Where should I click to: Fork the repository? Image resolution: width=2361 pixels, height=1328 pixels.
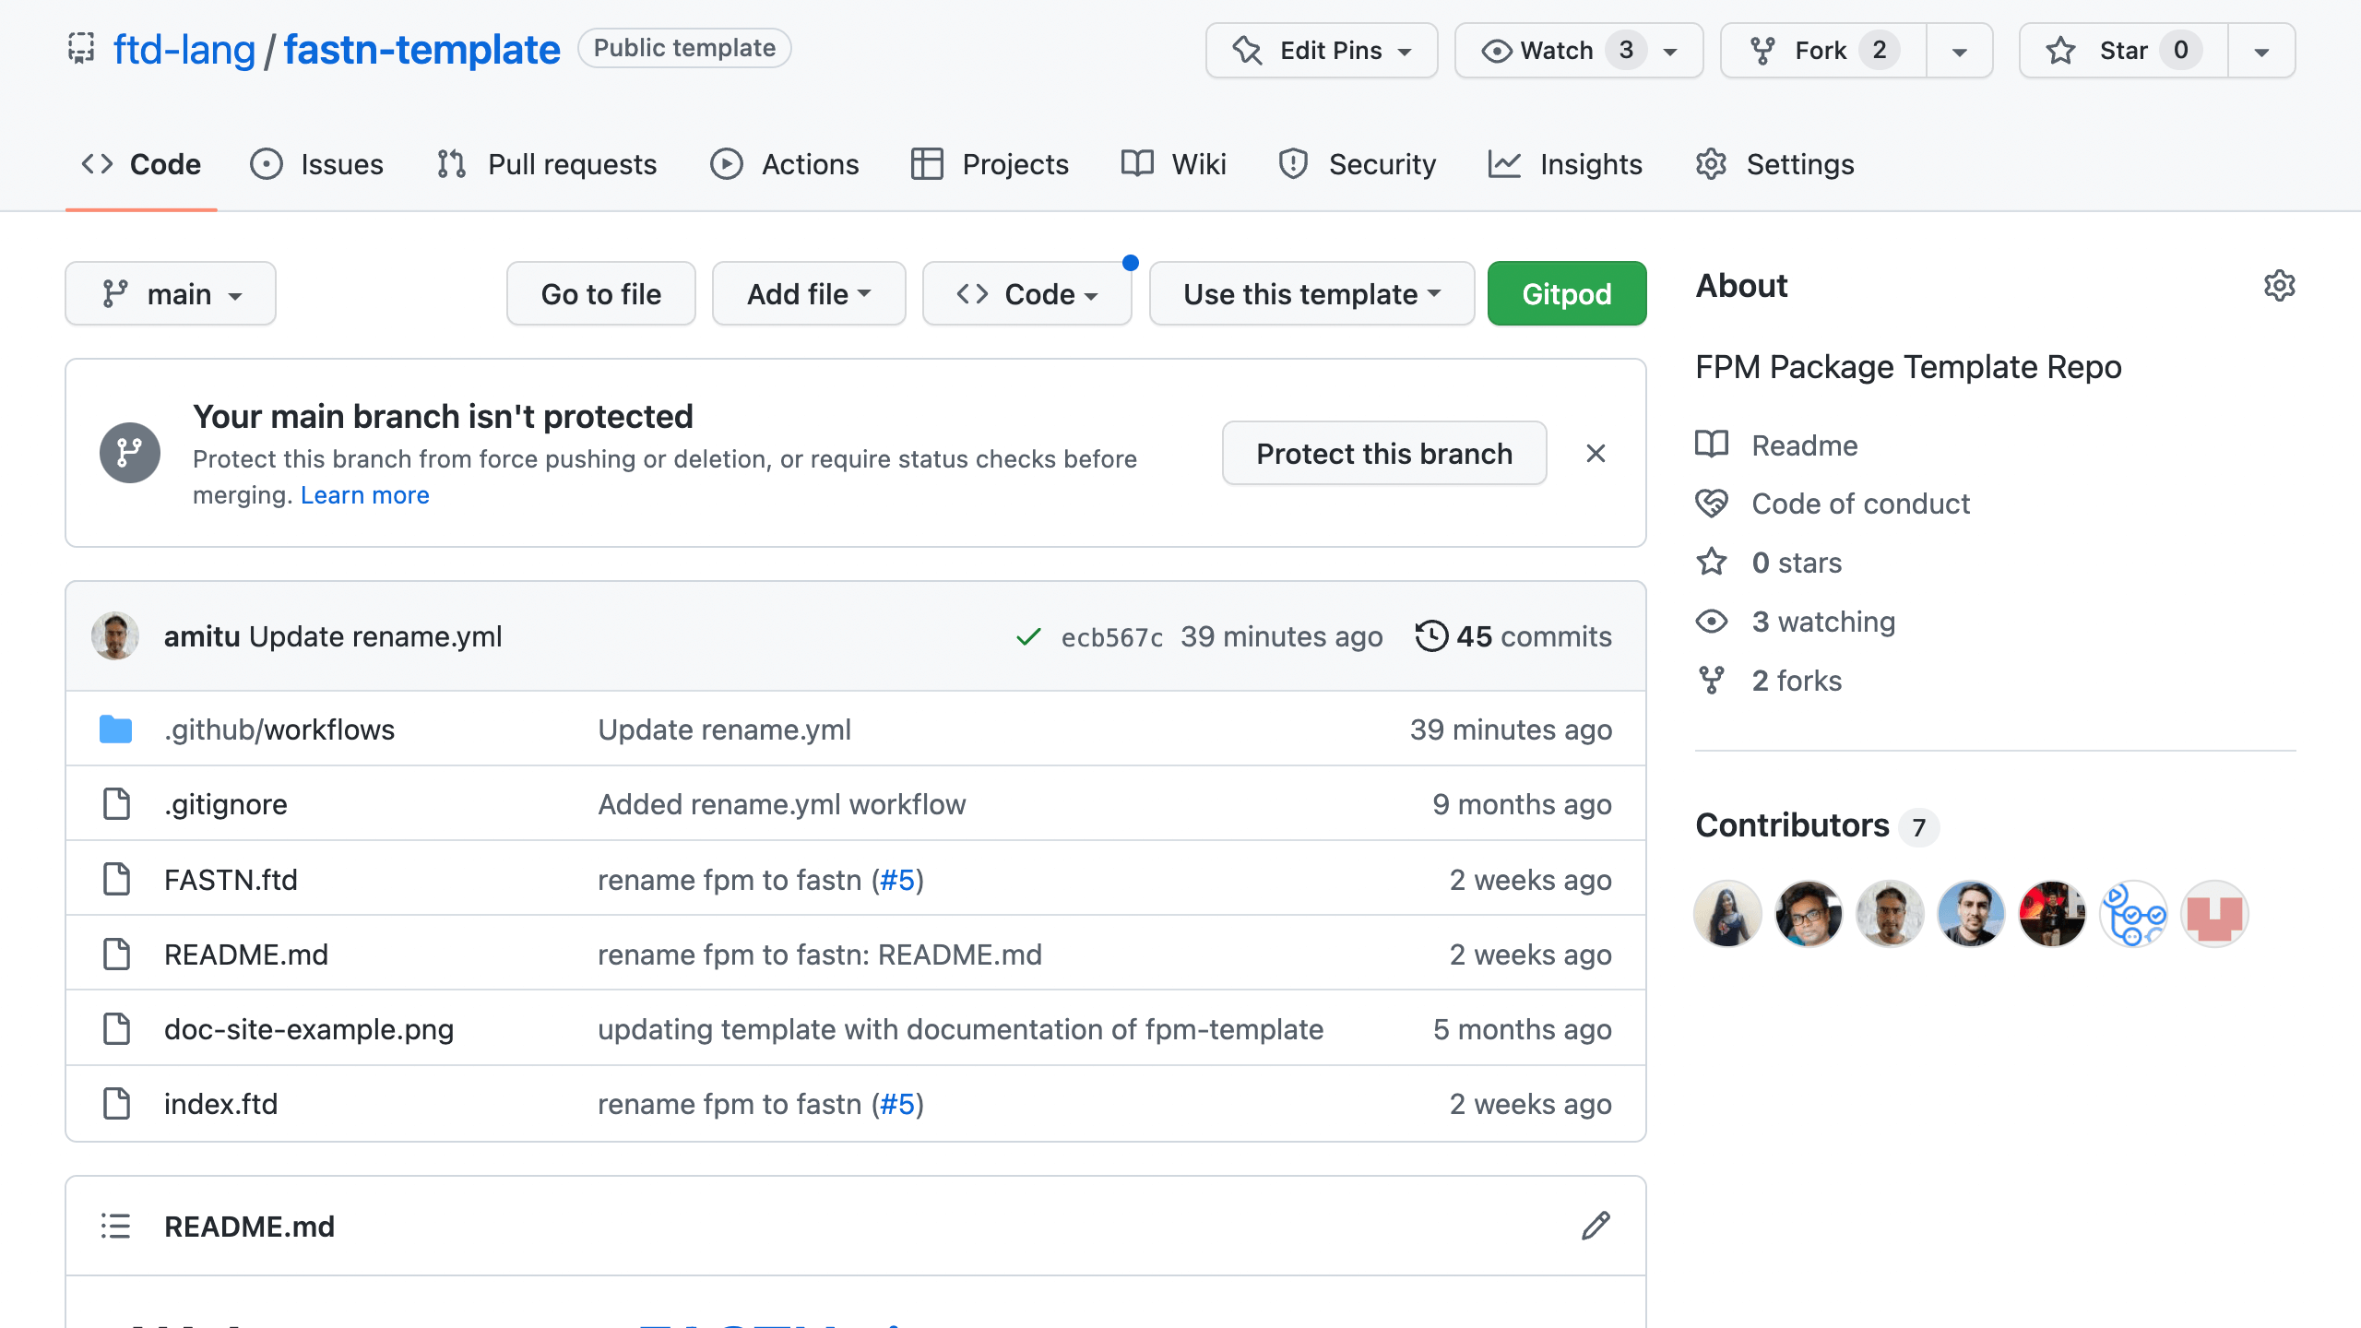tap(1823, 50)
